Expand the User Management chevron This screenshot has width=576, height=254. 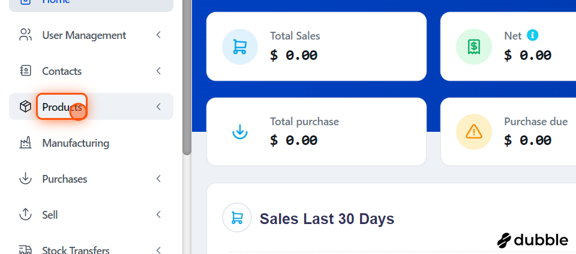158,35
